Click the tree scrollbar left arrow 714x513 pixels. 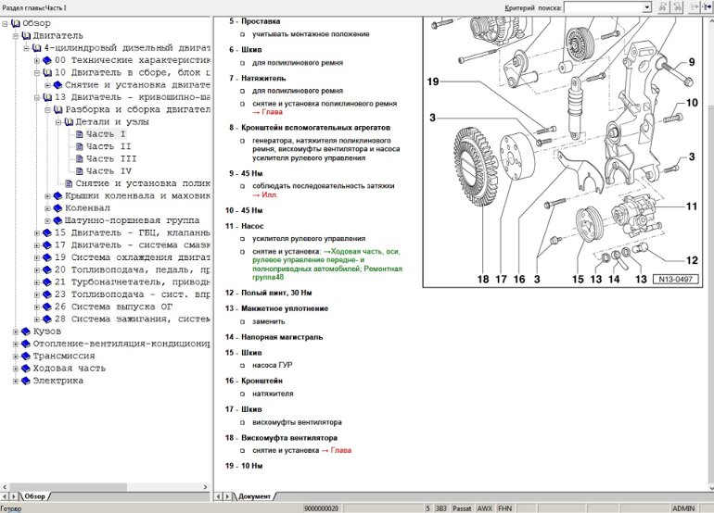tap(5, 487)
